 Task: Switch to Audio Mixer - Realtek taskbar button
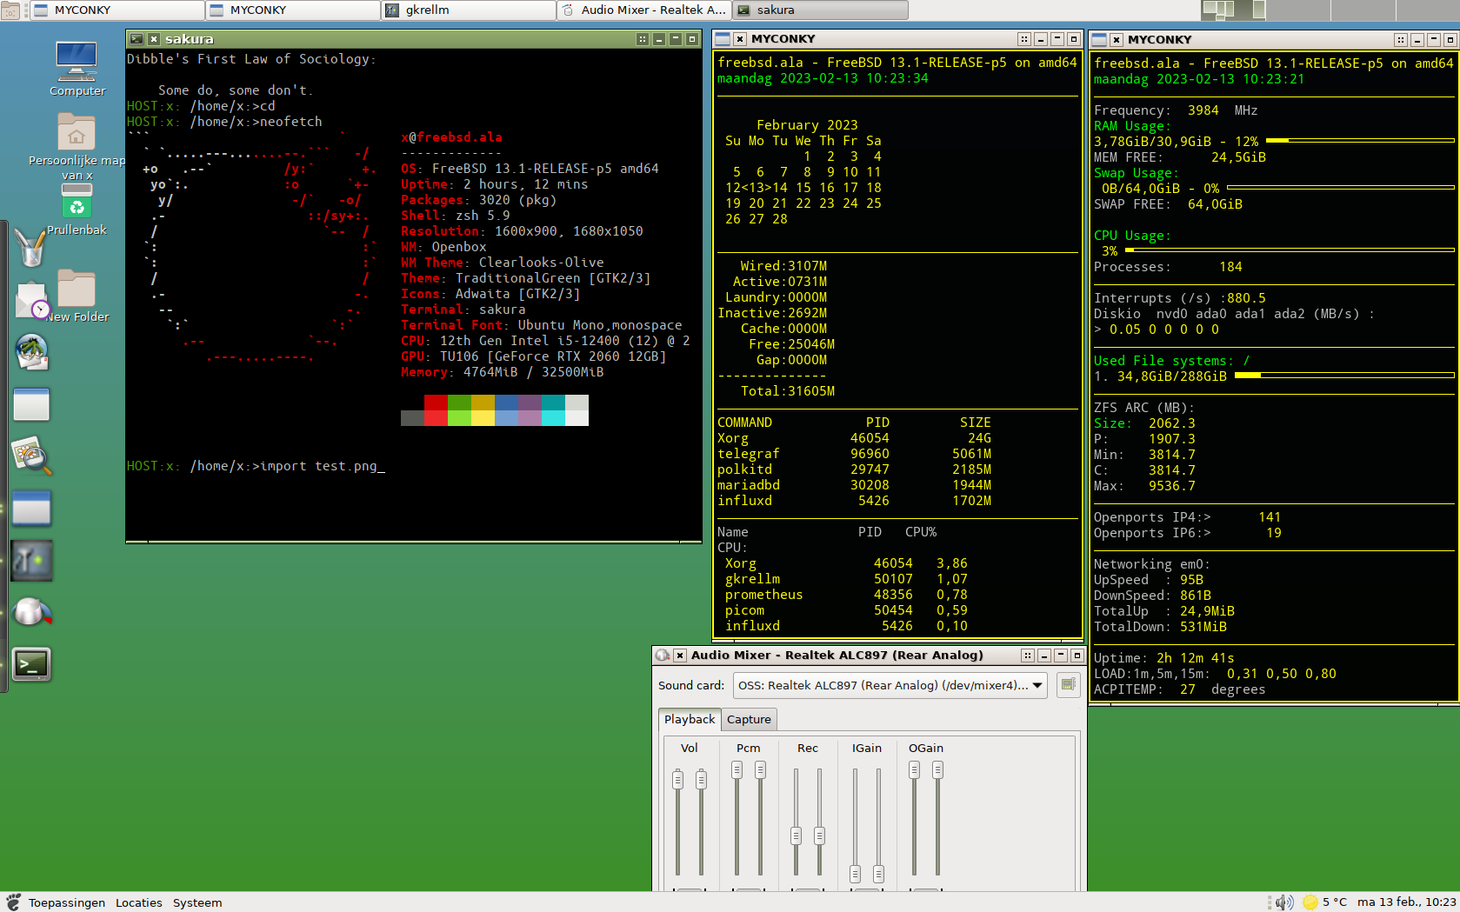point(643,10)
